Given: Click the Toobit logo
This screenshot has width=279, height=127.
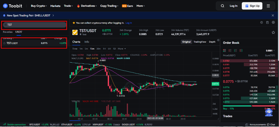Looking at the screenshot, I should (13, 6).
